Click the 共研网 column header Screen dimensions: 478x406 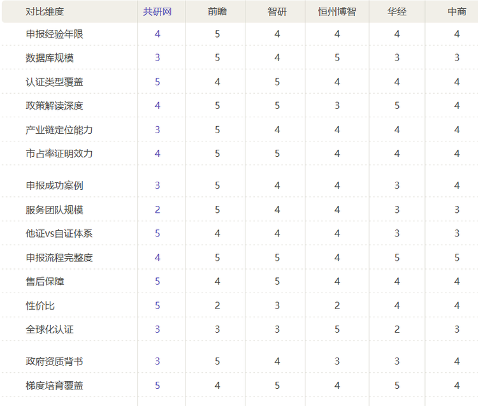[157, 11]
